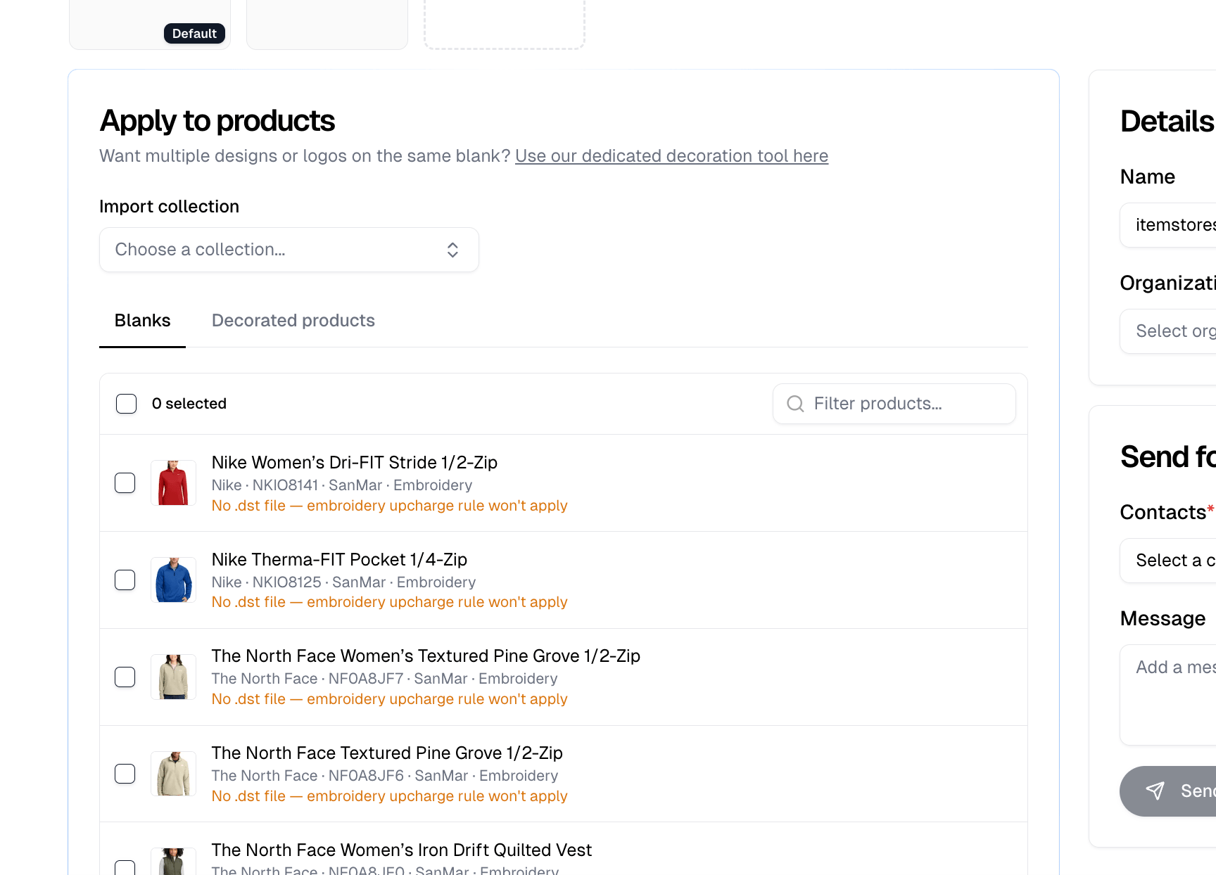The height and width of the screenshot is (875, 1216).
Task: Open the Women's Textured Pine Grove thumbnail
Action: (x=173, y=677)
